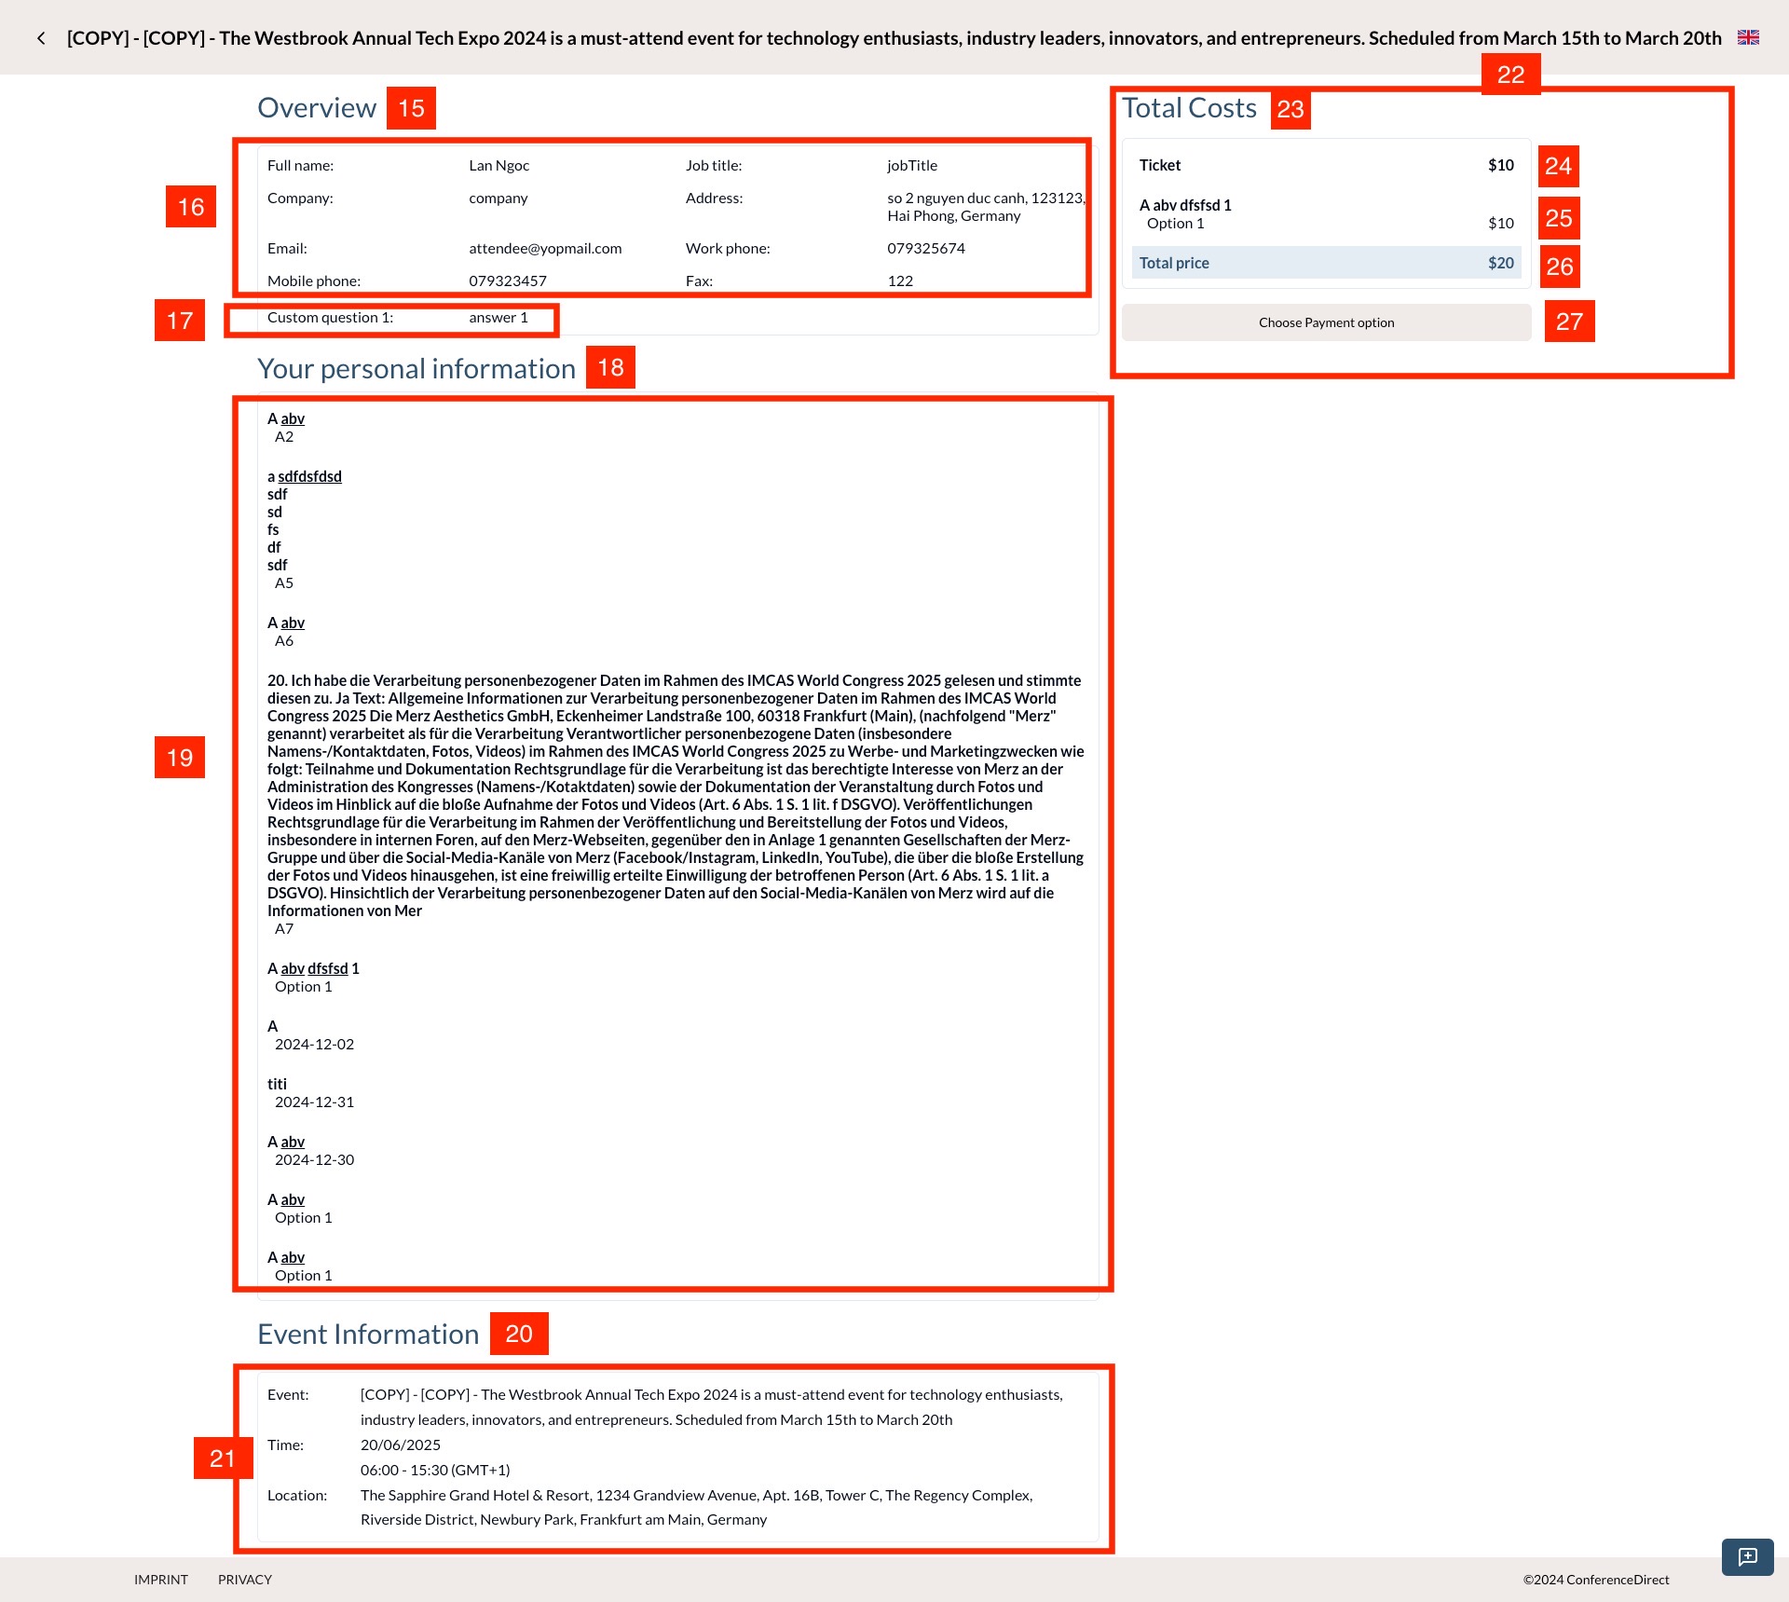
Task: Click the Event Information heading
Action: coord(367,1334)
